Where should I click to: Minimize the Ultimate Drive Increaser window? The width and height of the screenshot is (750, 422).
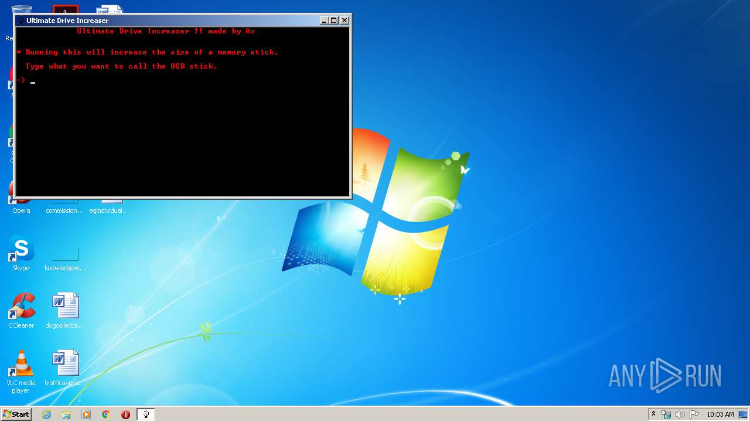click(x=324, y=20)
